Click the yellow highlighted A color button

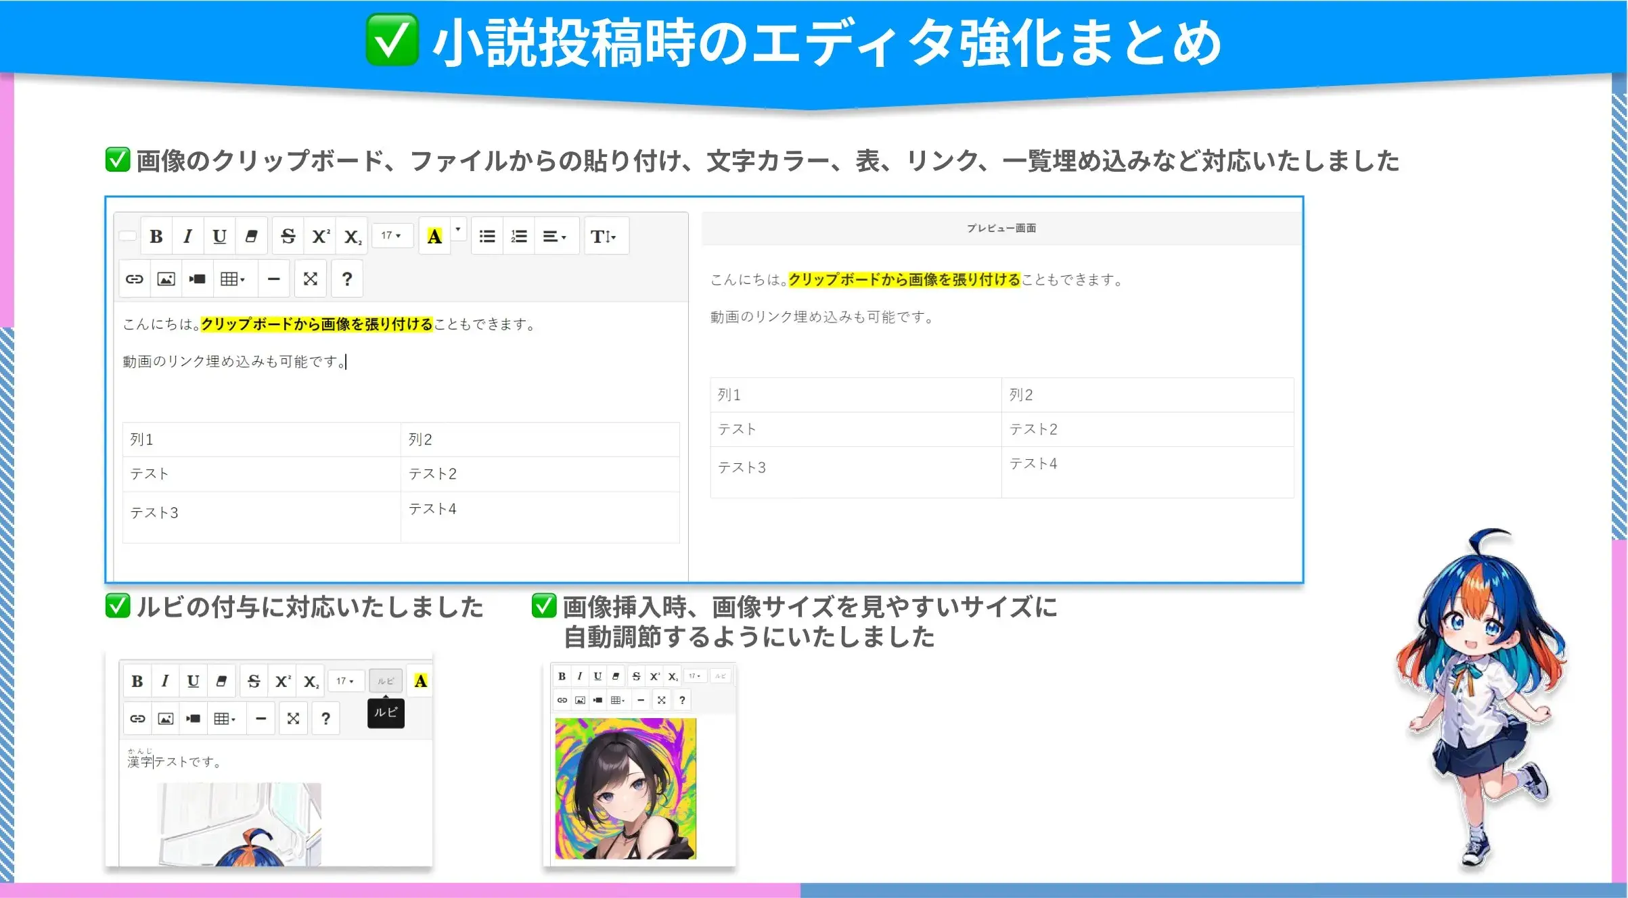click(x=434, y=236)
